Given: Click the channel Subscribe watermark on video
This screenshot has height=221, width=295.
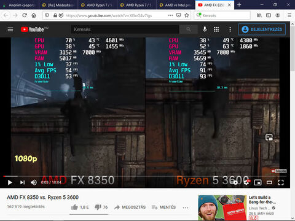Looking at the screenshot, I should pos(279,171).
